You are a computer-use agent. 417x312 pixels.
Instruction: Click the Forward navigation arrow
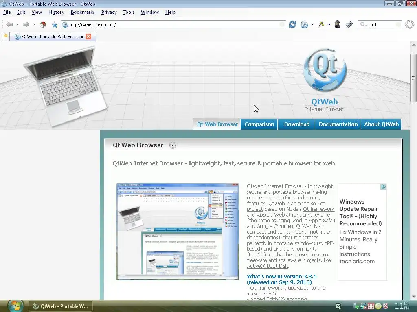(26, 25)
